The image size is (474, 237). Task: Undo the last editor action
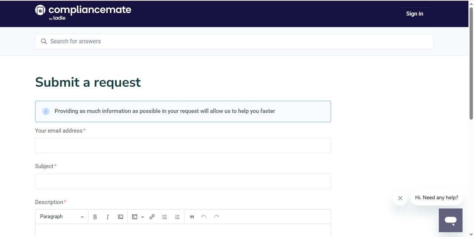pos(204,217)
